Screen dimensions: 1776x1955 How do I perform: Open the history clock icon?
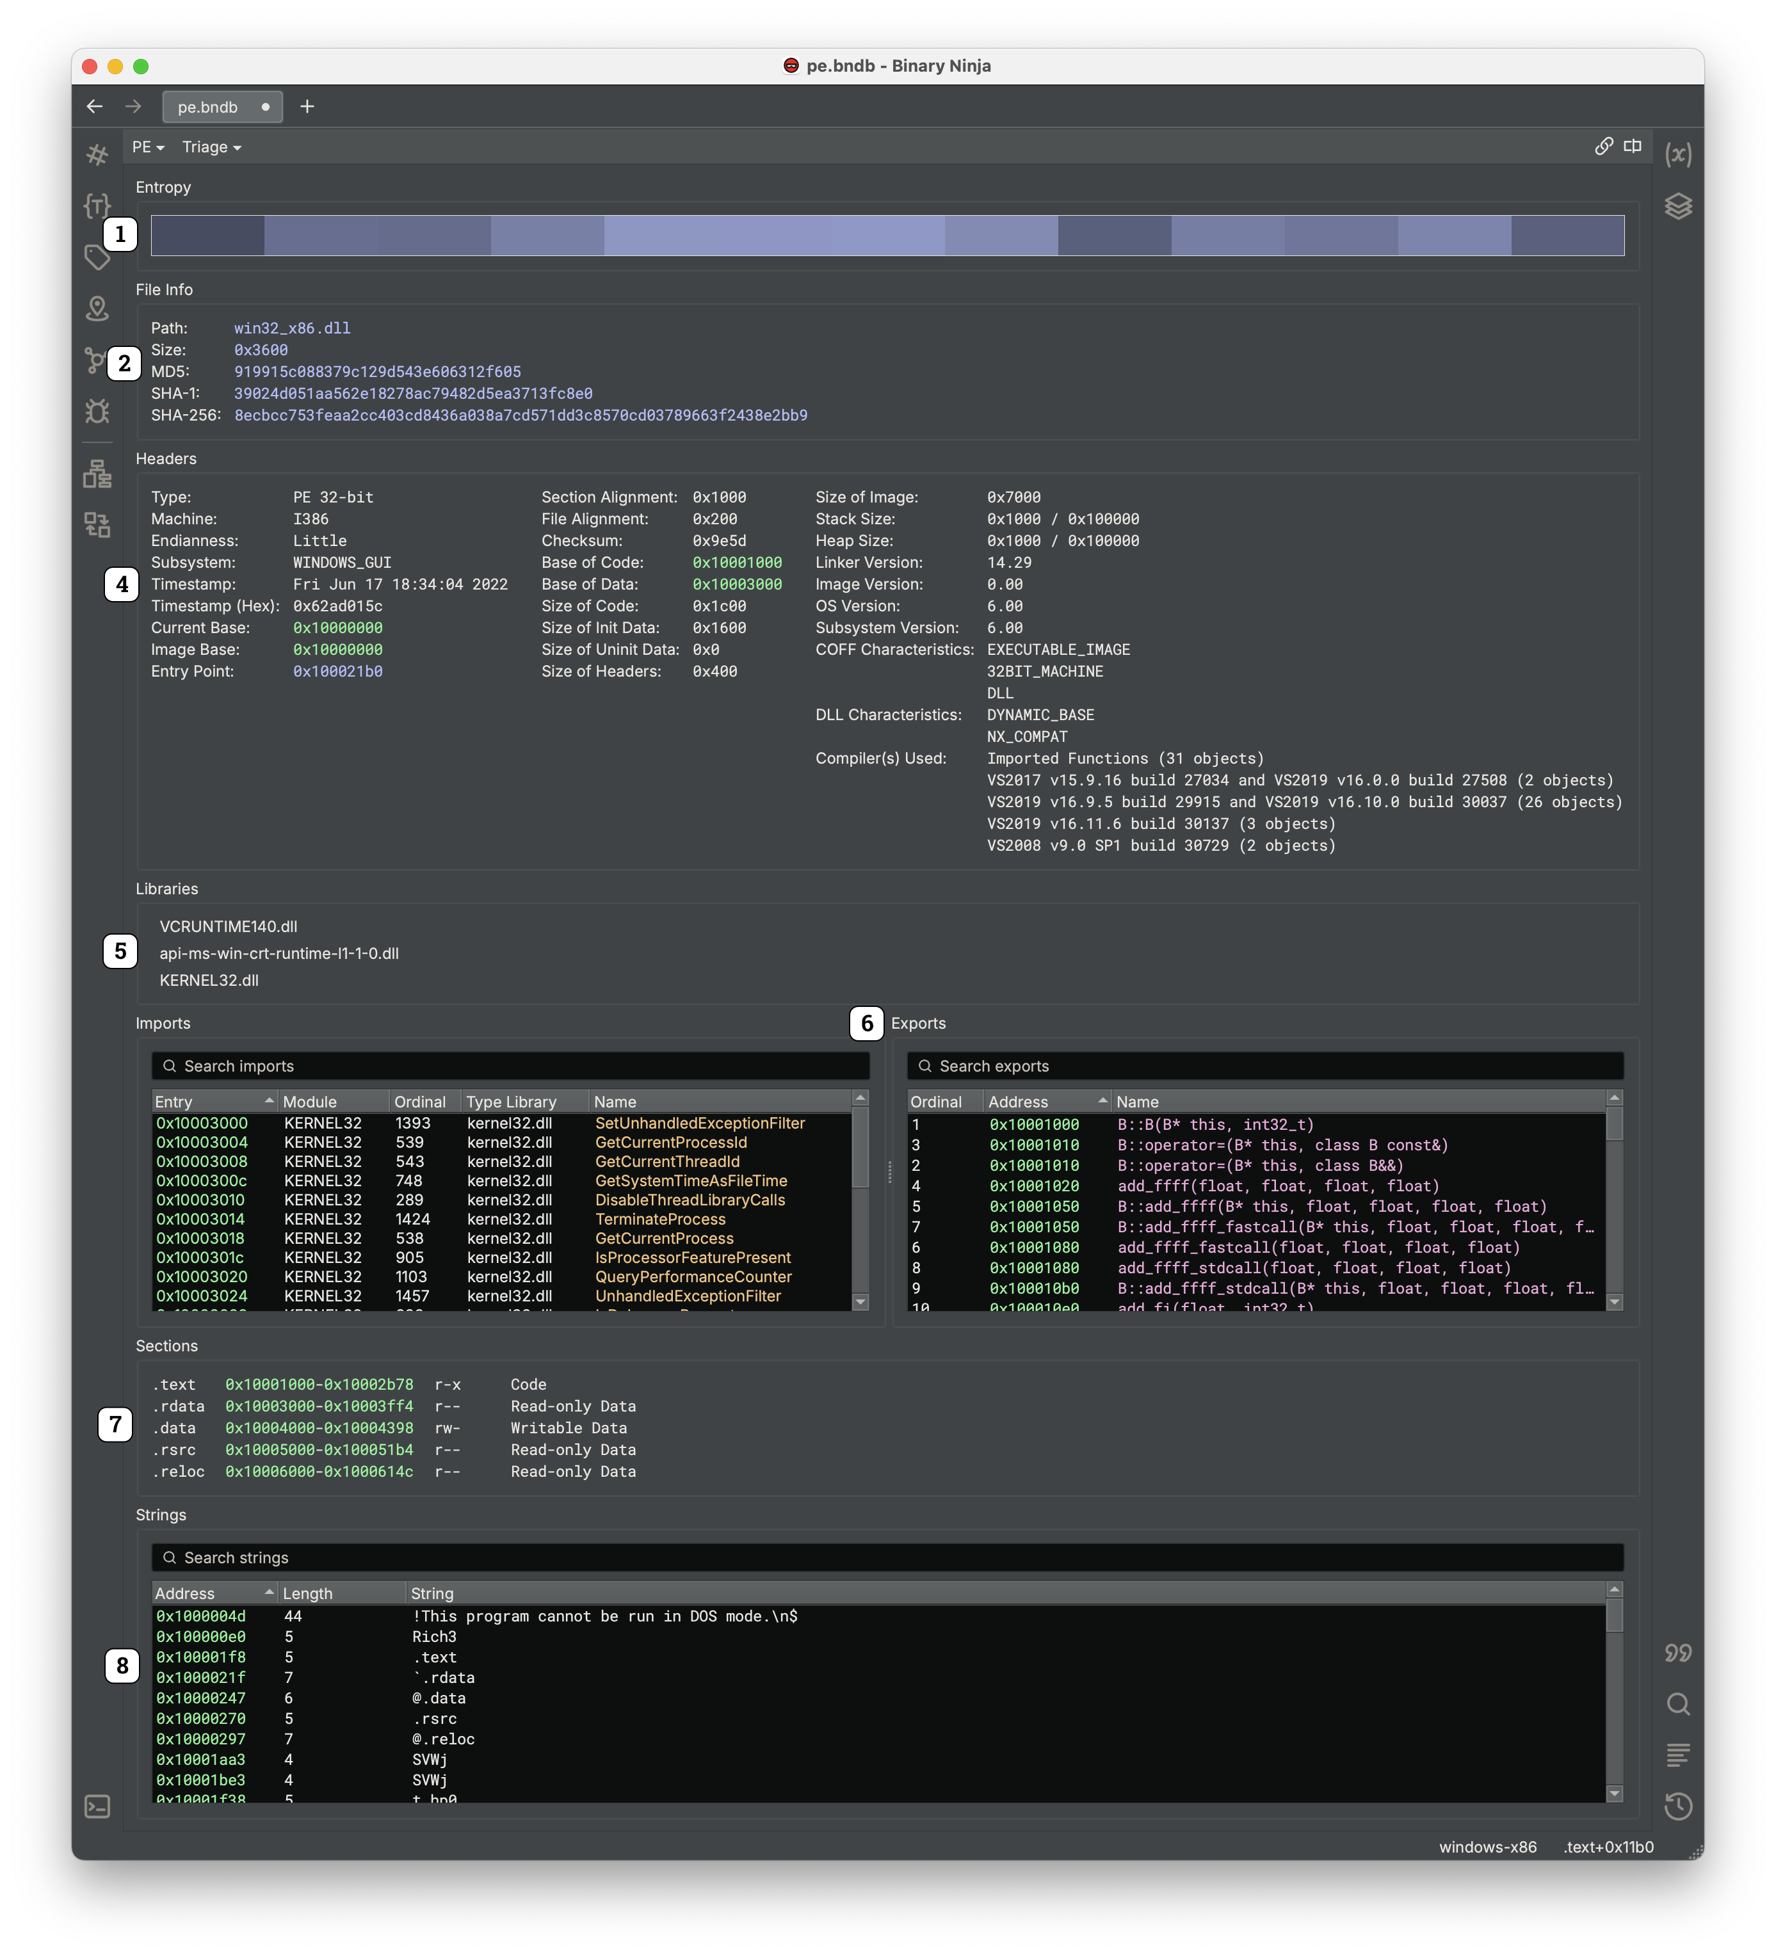click(1677, 1806)
